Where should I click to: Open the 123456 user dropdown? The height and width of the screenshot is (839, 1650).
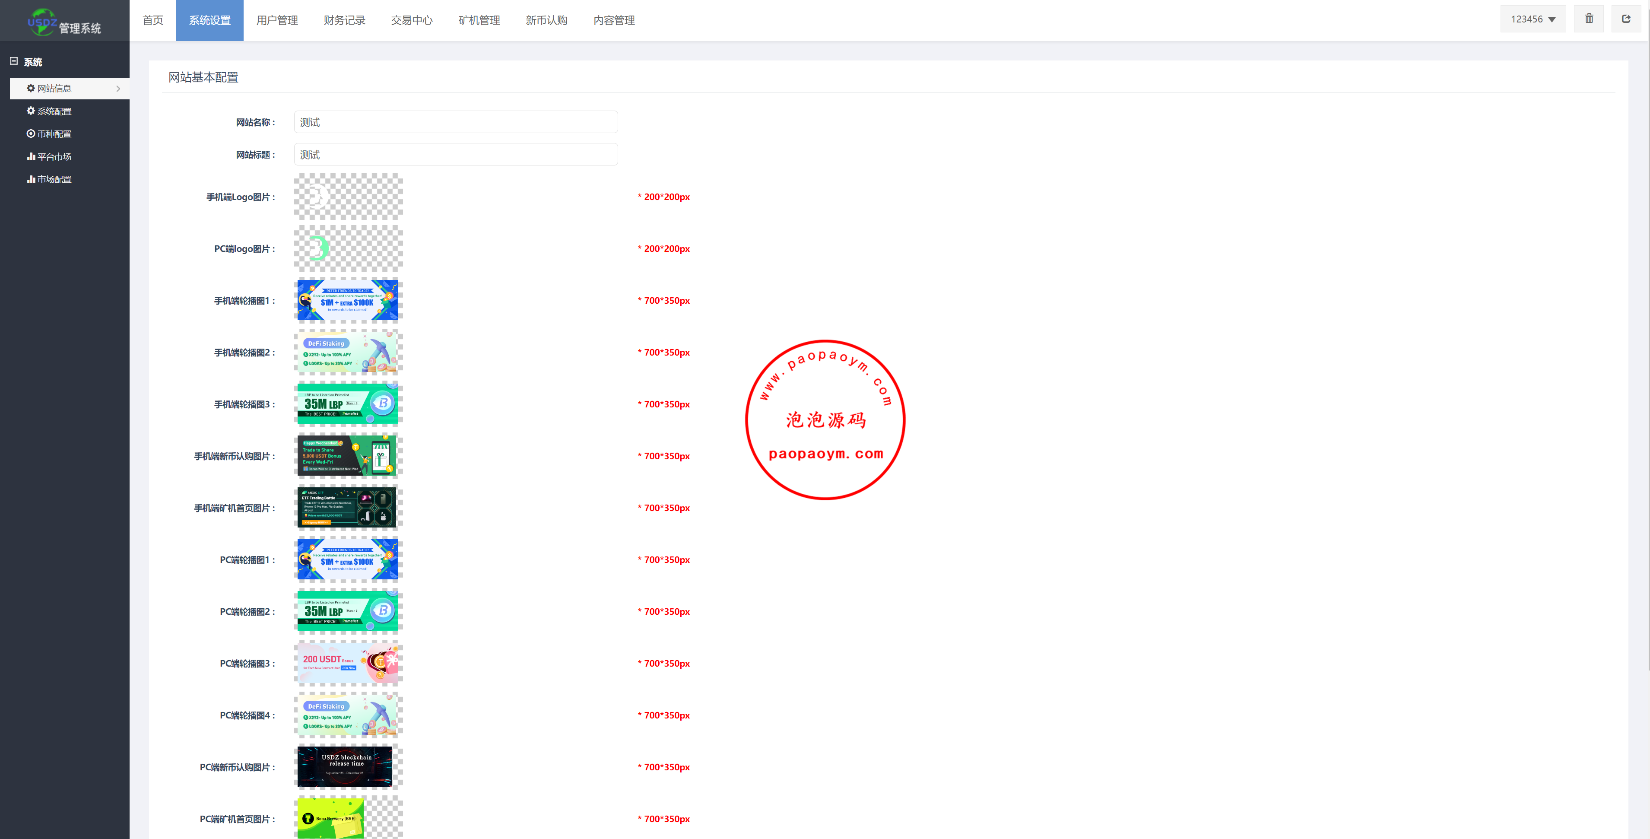pyautogui.click(x=1532, y=19)
